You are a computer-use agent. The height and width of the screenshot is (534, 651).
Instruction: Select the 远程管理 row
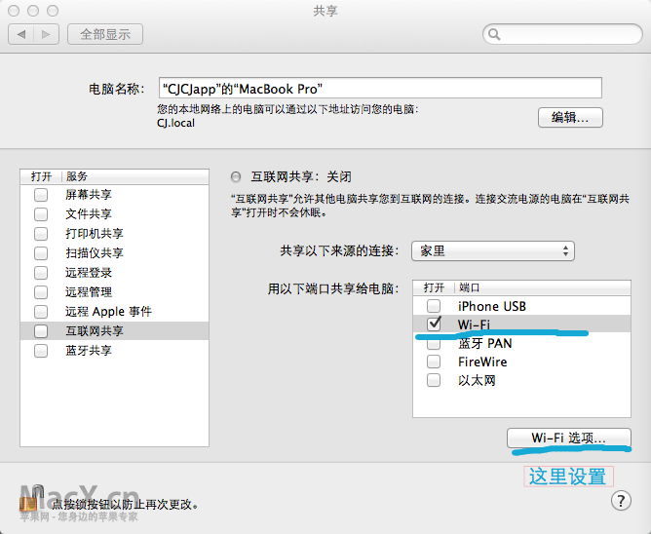[x=114, y=292]
